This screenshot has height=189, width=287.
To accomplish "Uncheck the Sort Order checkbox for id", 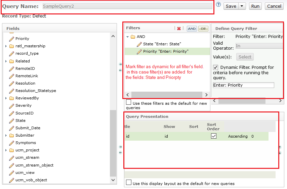I will (213, 136).
